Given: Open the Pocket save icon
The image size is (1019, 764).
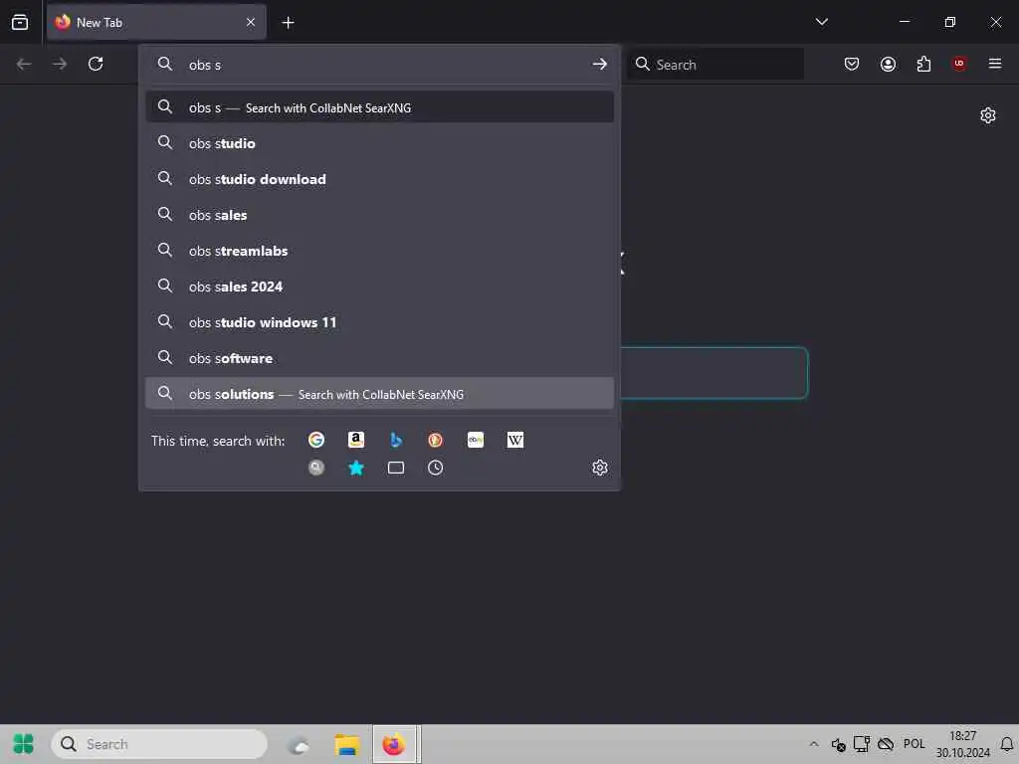Looking at the screenshot, I should coord(852,64).
